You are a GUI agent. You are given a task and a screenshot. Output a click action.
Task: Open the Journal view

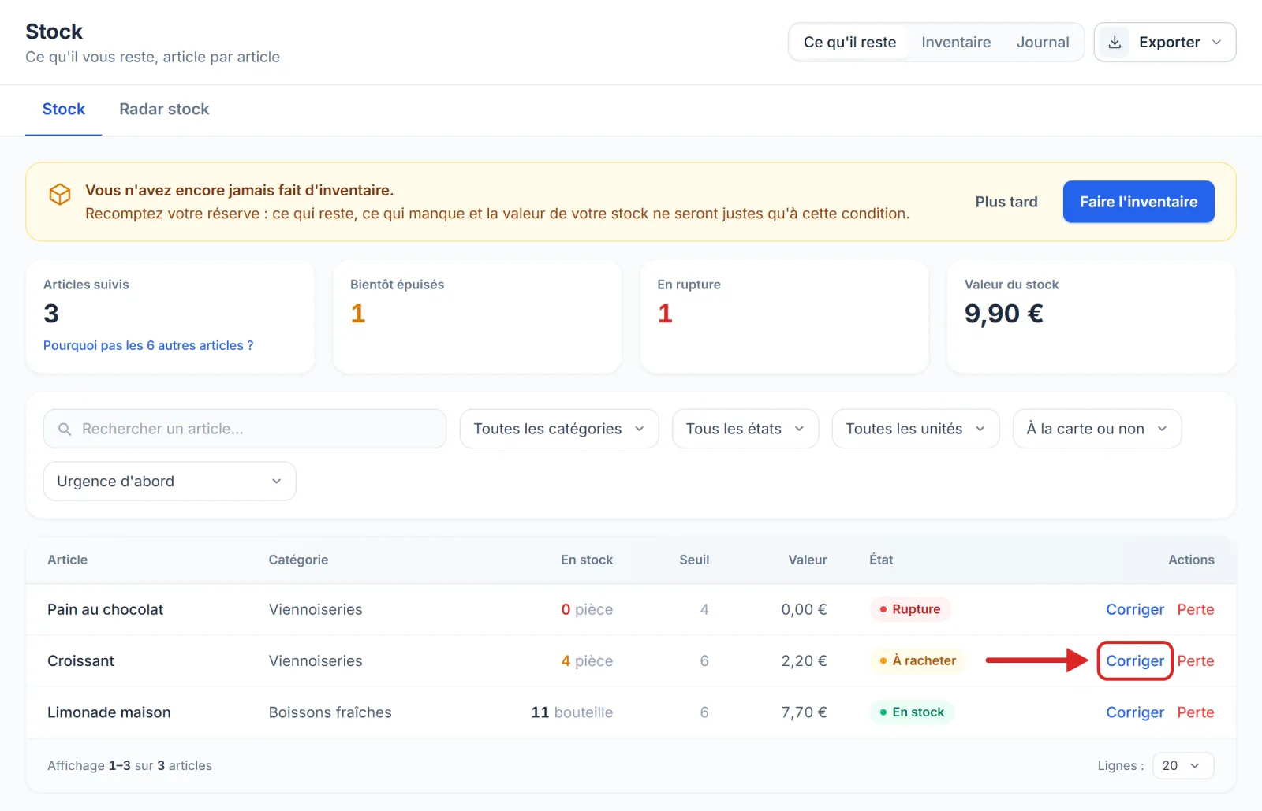pyautogui.click(x=1043, y=43)
